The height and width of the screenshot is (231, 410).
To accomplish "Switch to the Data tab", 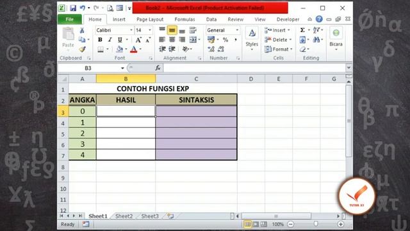I will click(211, 19).
